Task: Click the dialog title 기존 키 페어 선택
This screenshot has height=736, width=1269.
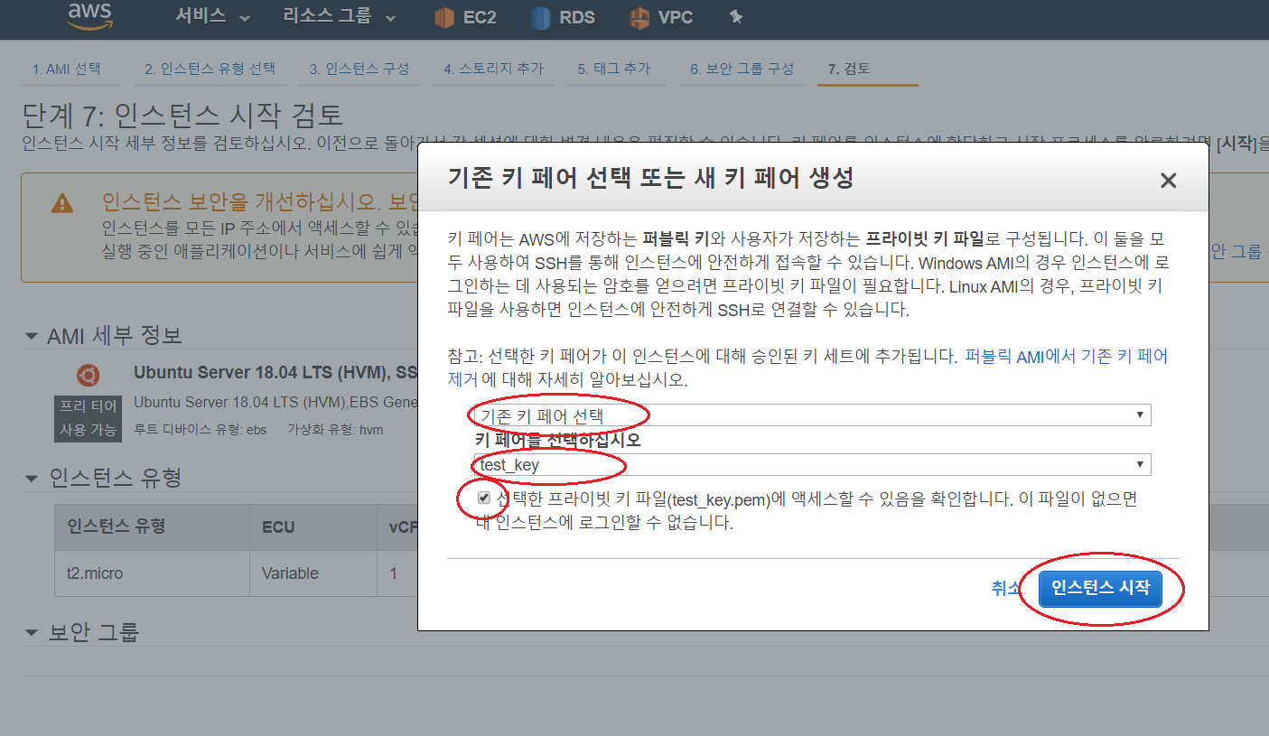Action: [x=650, y=177]
